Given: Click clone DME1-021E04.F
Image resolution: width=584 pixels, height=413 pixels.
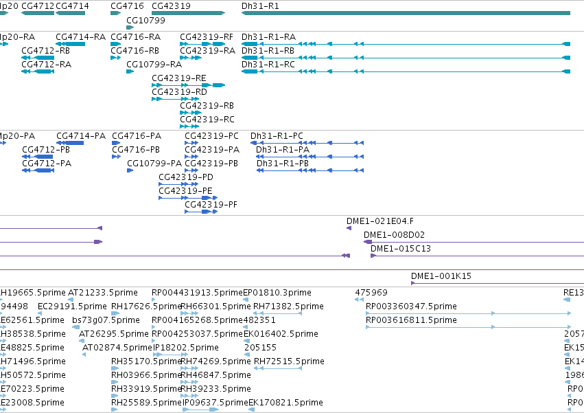Looking at the screenshot, I should pyautogui.click(x=349, y=228).
